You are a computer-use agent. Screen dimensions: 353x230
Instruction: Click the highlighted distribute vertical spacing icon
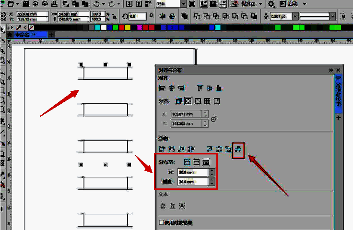coord(238,150)
